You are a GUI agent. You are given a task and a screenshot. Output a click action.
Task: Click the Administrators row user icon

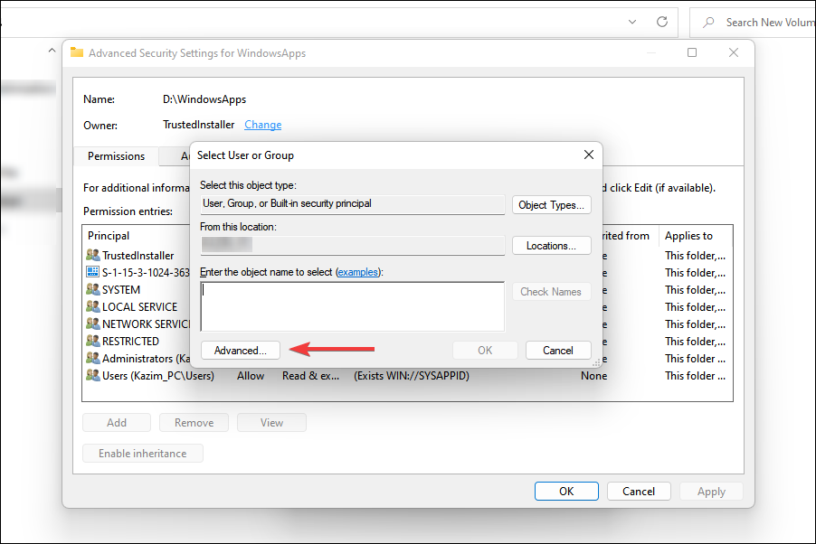tap(92, 358)
